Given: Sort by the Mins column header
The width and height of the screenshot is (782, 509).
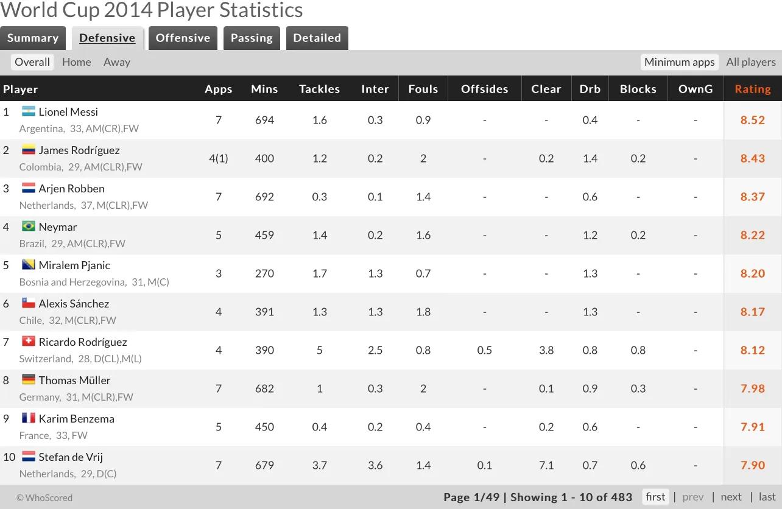Looking at the screenshot, I should click(x=264, y=89).
